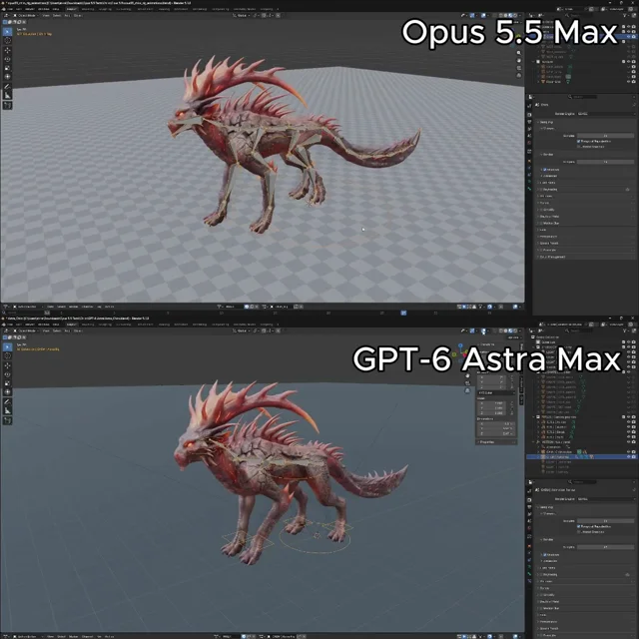Image resolution: width=639 pixels, height=639 pixels.
Task: Open the Select menu in top viewport header
Action: 57,16
